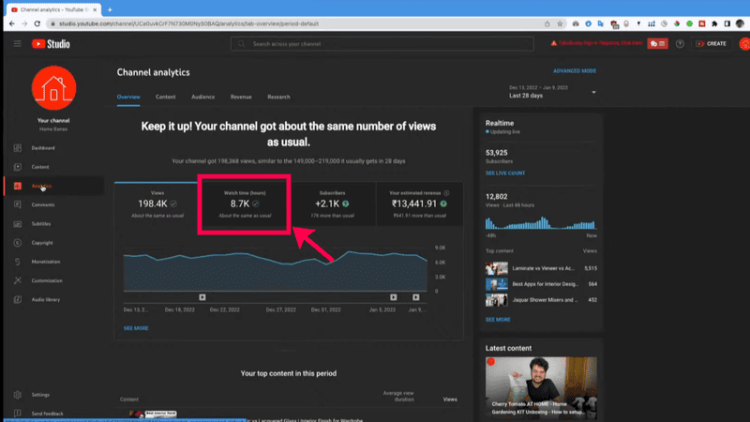Open the Audio library
750x422 pixels.
tap(18, 299)
